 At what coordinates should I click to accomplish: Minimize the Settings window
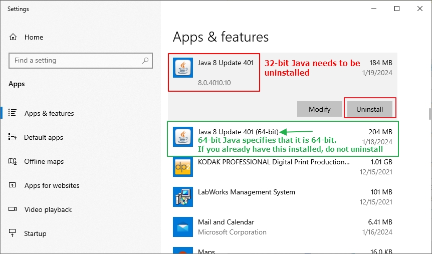[x=374, y=9]
